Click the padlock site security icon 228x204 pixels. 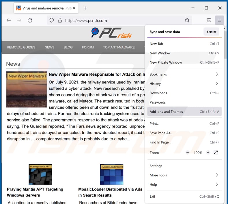tap(60, 20)
